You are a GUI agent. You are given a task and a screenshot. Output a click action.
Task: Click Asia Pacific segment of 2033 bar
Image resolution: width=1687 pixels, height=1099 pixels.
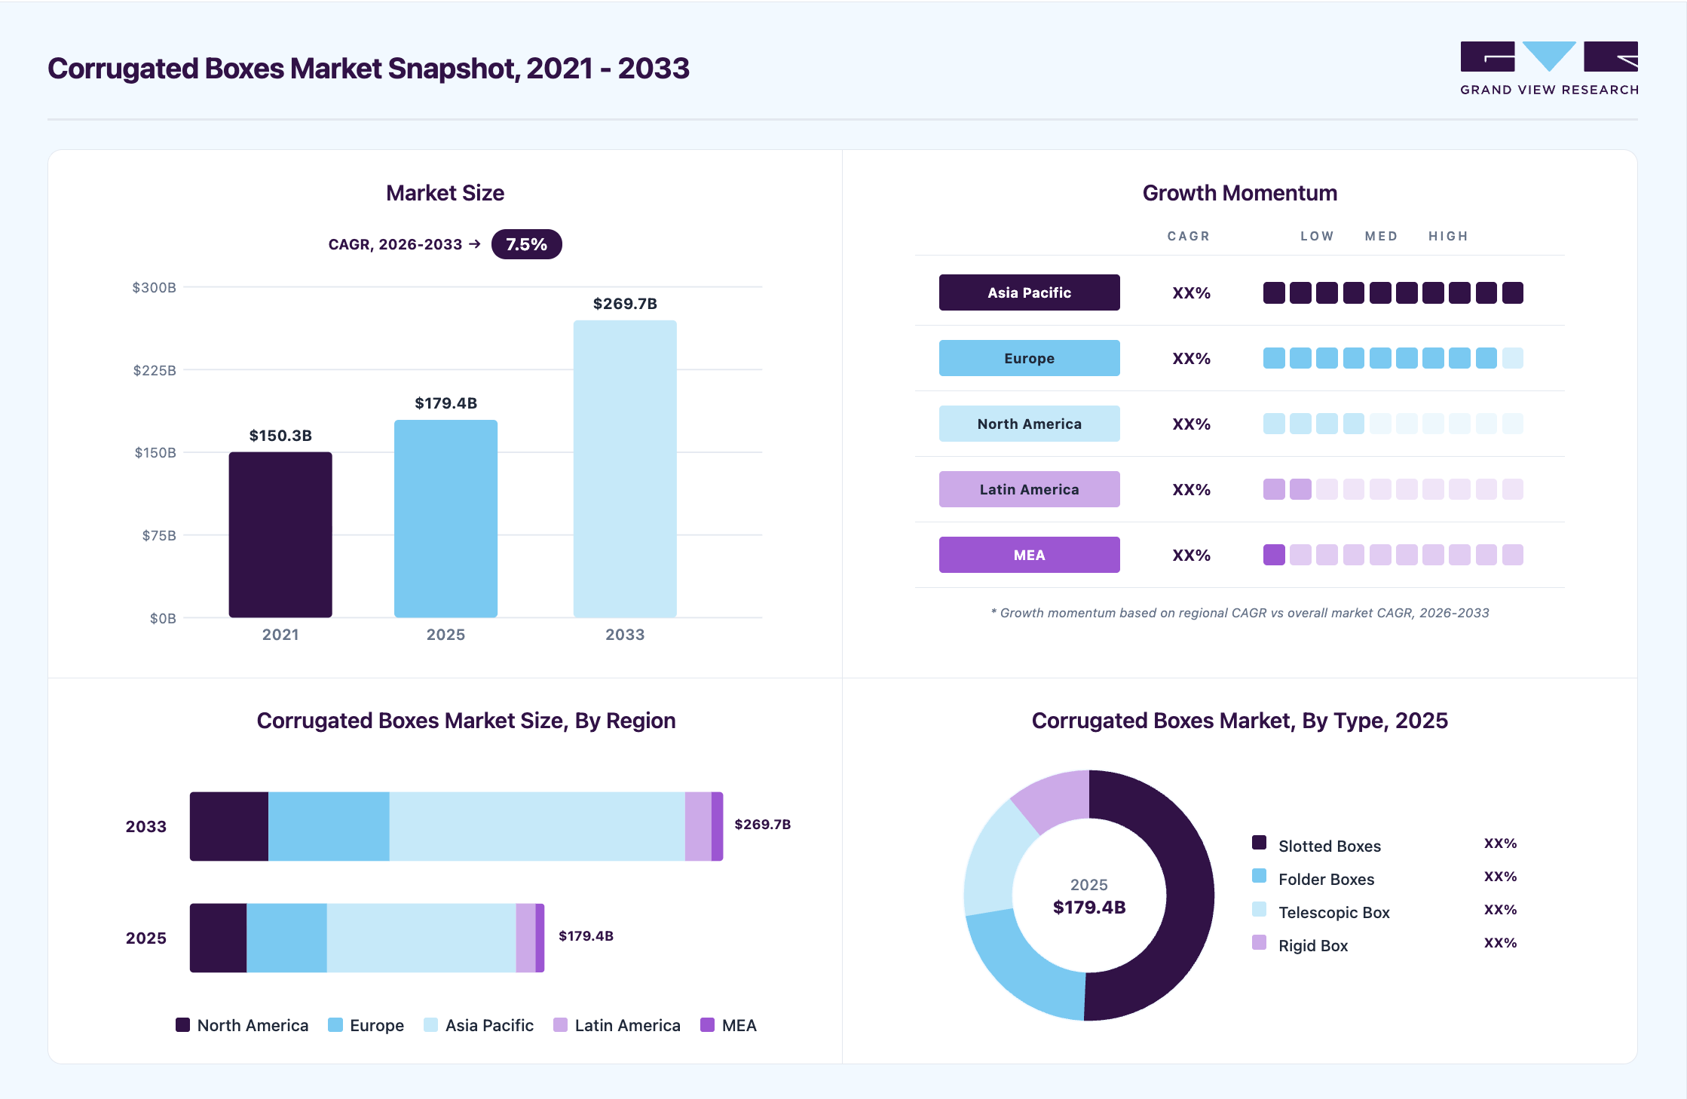[537, 826]
